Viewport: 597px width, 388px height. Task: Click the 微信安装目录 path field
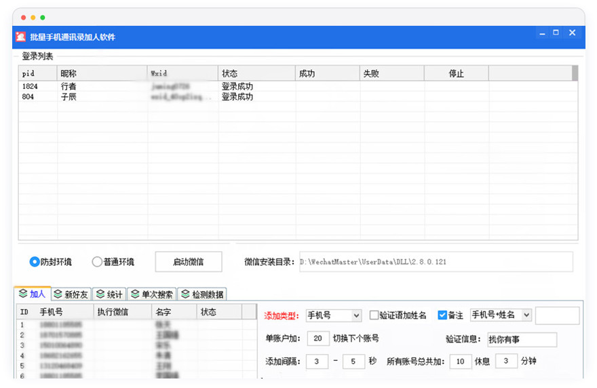pos(436,262)
